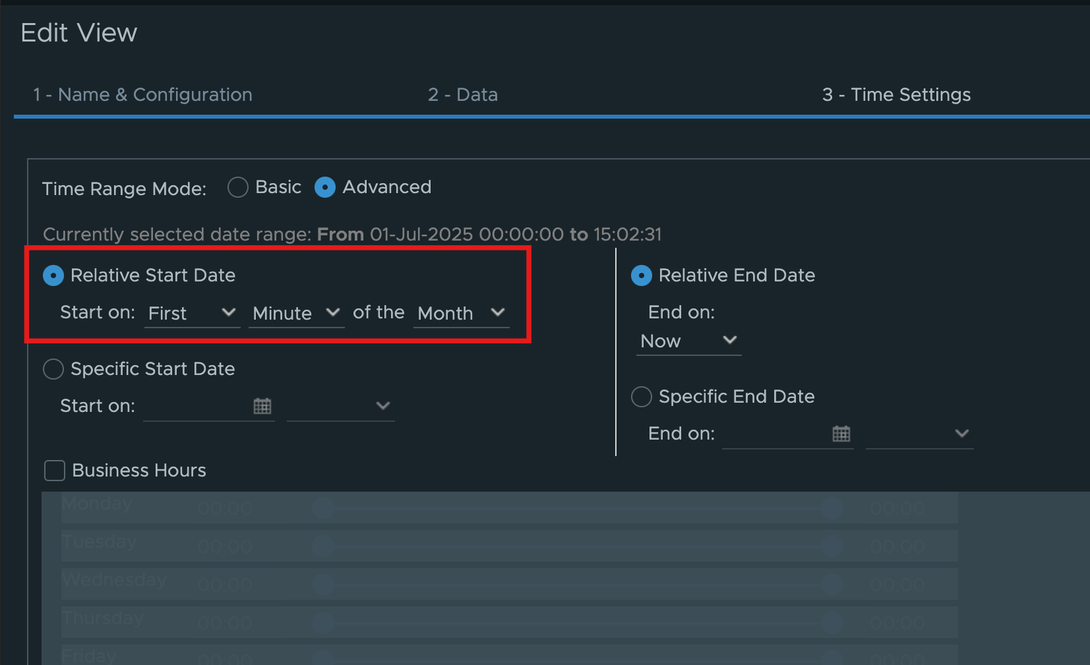Open the Specific Start Date calendar picker
The width and height of the screenshot is (1090, 665).
pos(262,406)
